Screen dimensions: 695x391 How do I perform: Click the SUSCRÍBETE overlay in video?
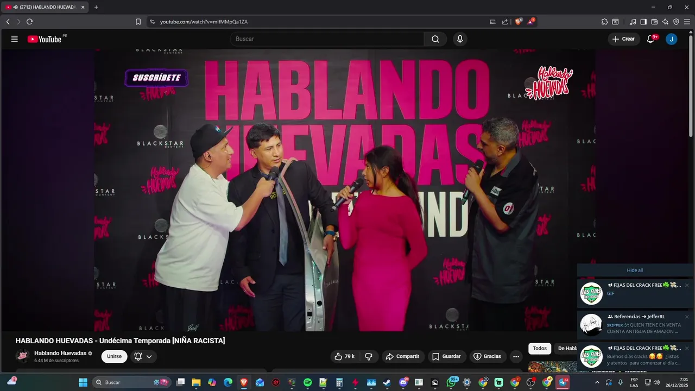[x=156, y=78]
